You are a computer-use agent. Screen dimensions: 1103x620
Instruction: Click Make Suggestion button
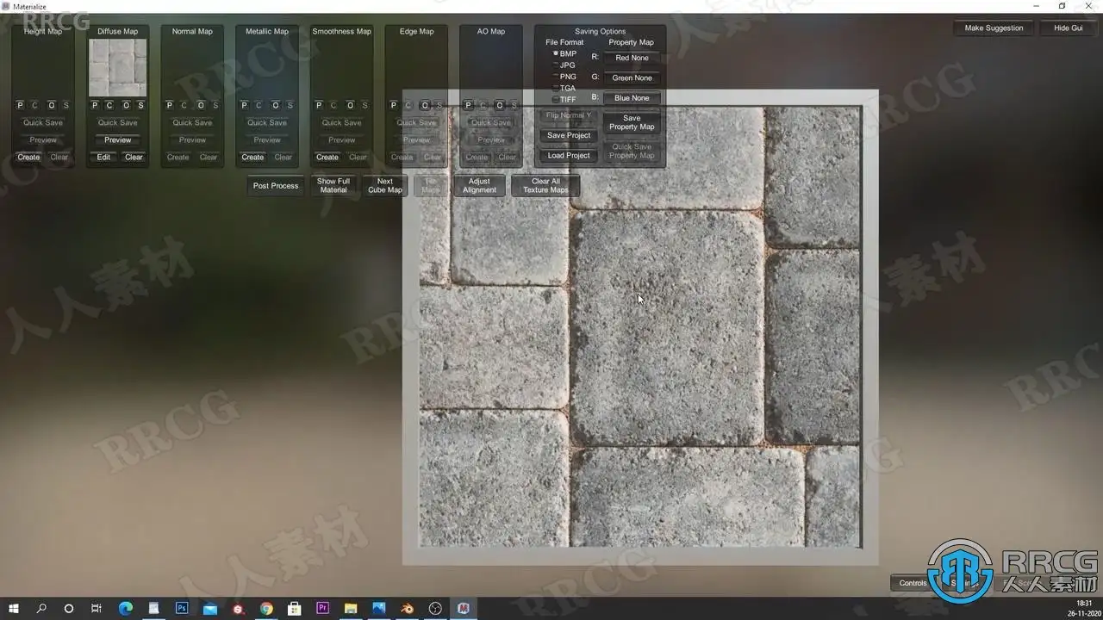(994, 28)
